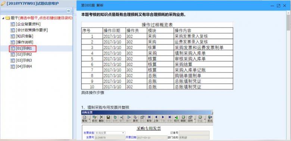Open the dropdown arrow next to 流转

coord(195,119)
